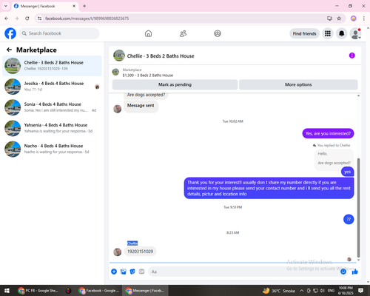This screenshot has width=370, height=296.
Task: Show hidden tray icons chevron
Action: coord(301,291)
